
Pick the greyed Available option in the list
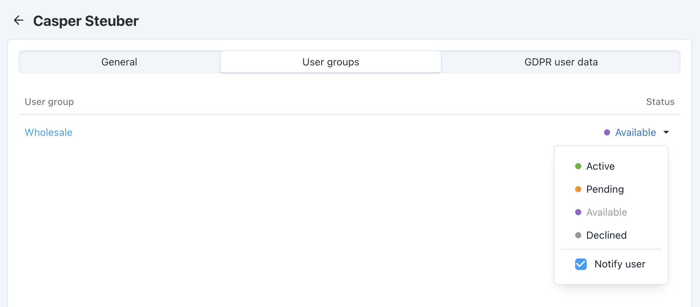pos(611,212)
